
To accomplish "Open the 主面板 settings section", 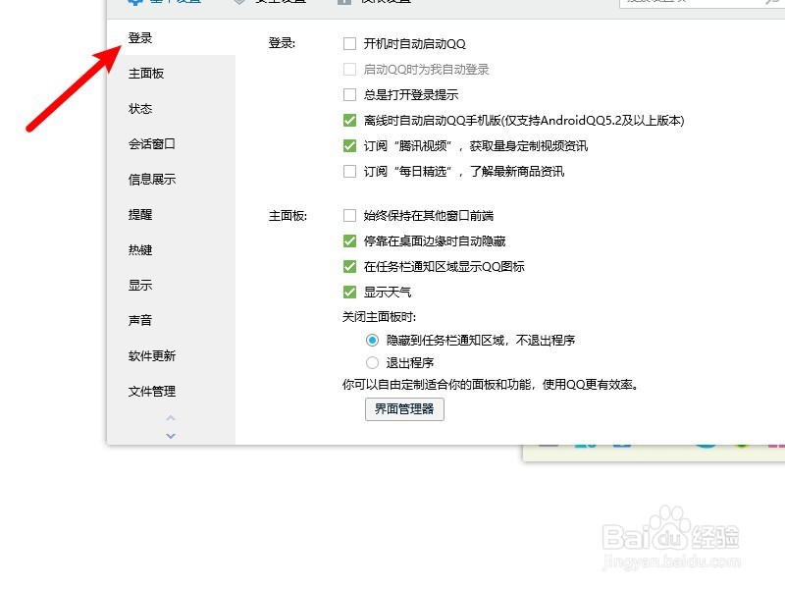I will [x=146, y=74].
